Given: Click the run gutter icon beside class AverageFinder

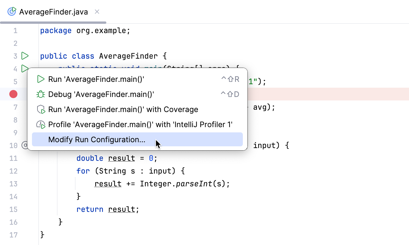Looking at the screenshot, I should pyautogui.click(x=25, y=56).
